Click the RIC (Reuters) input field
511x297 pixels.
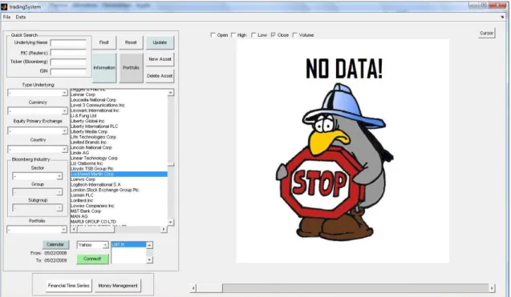click(x=68, y=53)
